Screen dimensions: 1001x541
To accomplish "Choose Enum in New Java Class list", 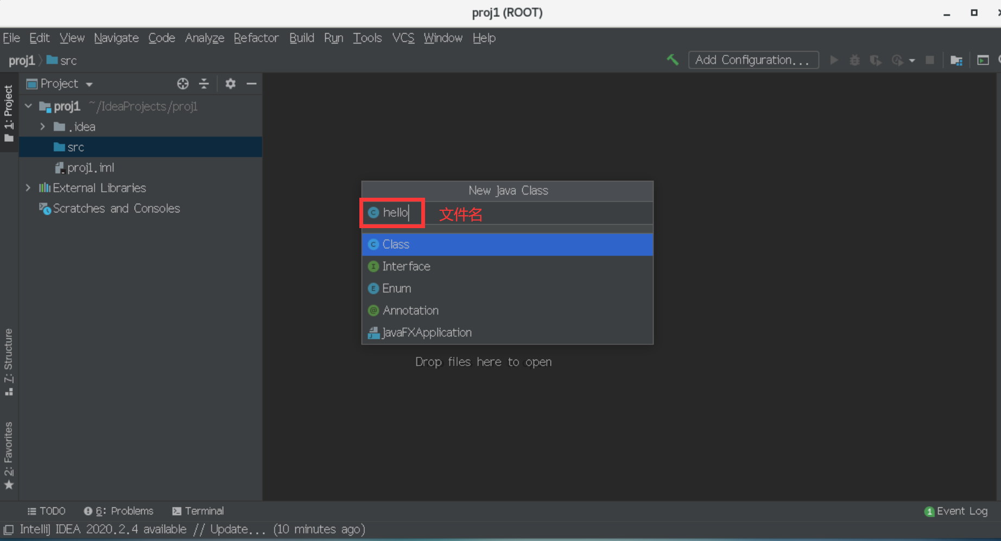I will (x=508, y=288).
